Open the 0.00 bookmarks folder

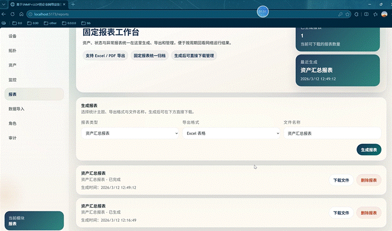[33, 23]
